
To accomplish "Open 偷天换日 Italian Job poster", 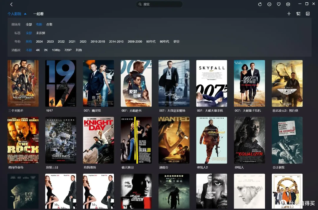I will click(136, 140).
